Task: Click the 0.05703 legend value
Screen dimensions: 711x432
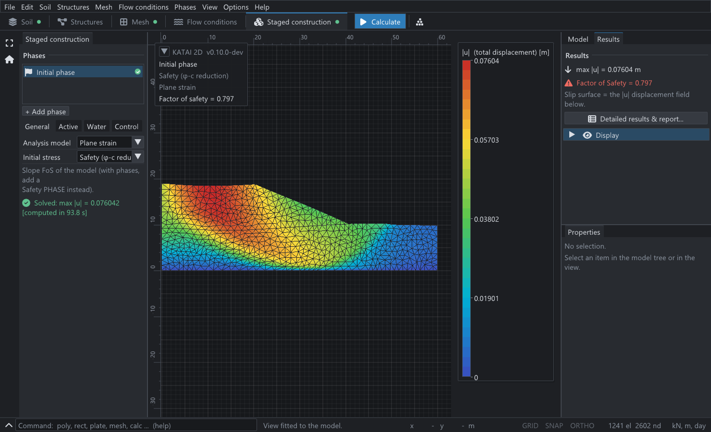Action: (x=486, y=140)
